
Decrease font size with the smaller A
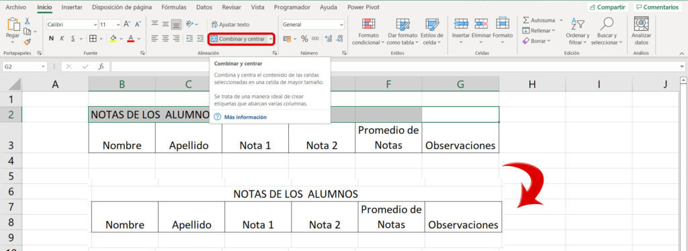[138, 25]
